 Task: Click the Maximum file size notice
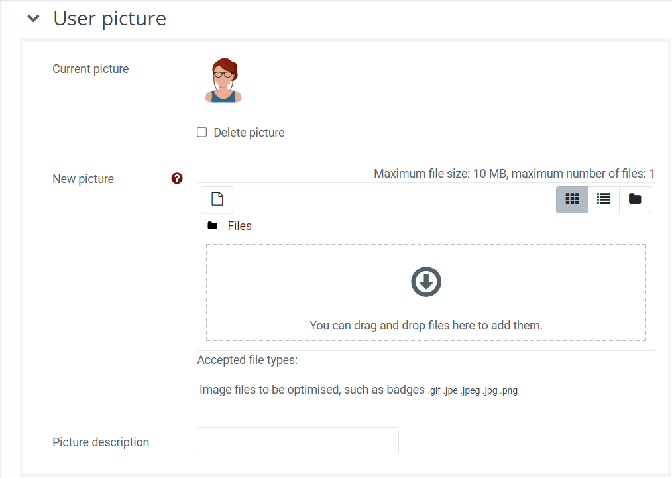coord(514,174)
